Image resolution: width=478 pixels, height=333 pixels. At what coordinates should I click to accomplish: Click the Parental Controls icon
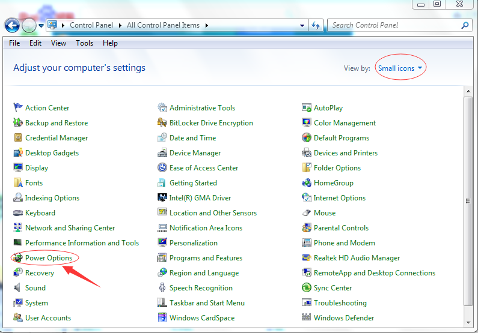click(x=307, y=227)
